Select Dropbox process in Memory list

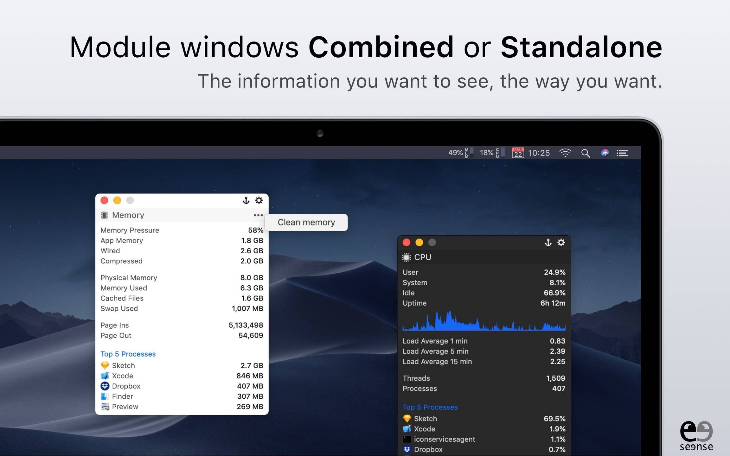[126, 386]
